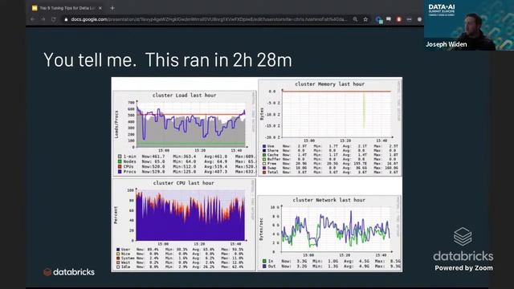Viewport: 514px width, 289px height.
Task: Click the 'Powered by Zoom' label
Action: tap(463, 268)
